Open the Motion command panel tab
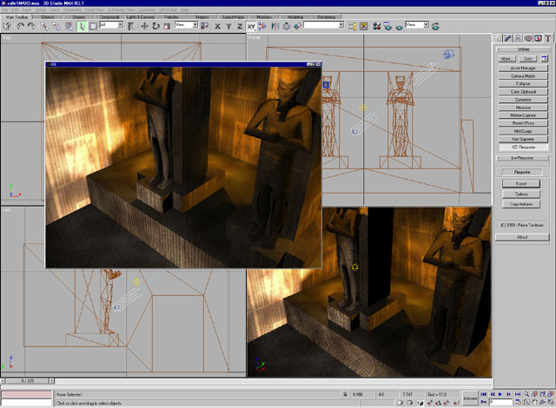 click(x=528, y=38)
